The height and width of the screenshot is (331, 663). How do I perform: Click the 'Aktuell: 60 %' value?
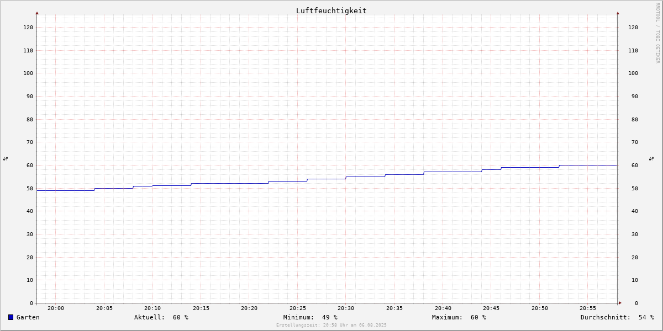click(x=161, y=317)
